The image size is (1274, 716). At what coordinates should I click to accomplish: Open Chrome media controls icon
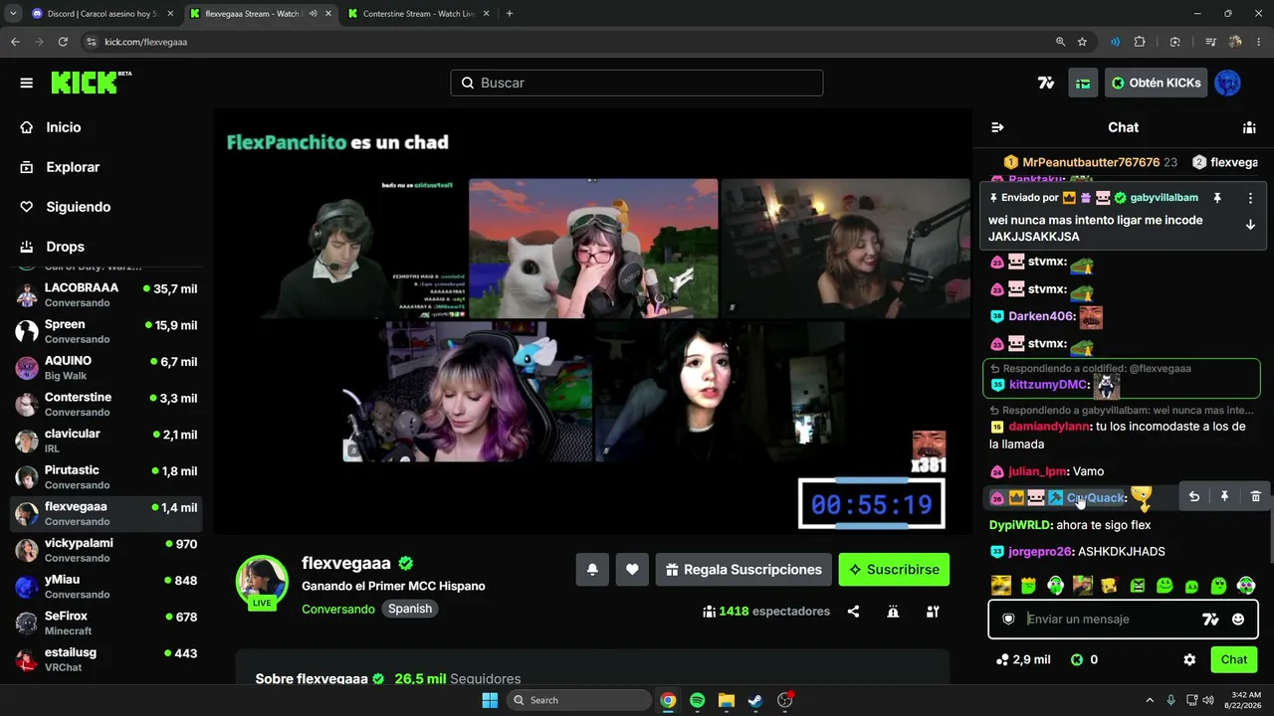point(1210,42)
